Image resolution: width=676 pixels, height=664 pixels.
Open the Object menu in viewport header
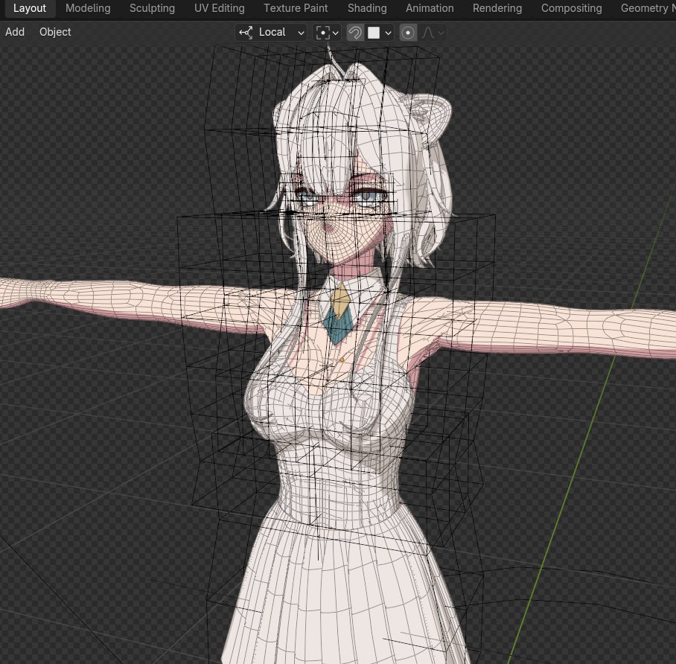[55, 32]
